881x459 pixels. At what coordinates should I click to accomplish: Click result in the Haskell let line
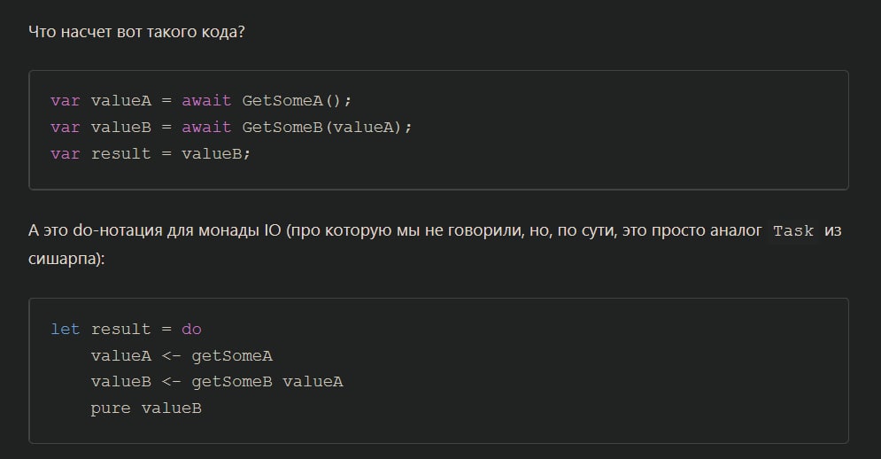(120, 329)
